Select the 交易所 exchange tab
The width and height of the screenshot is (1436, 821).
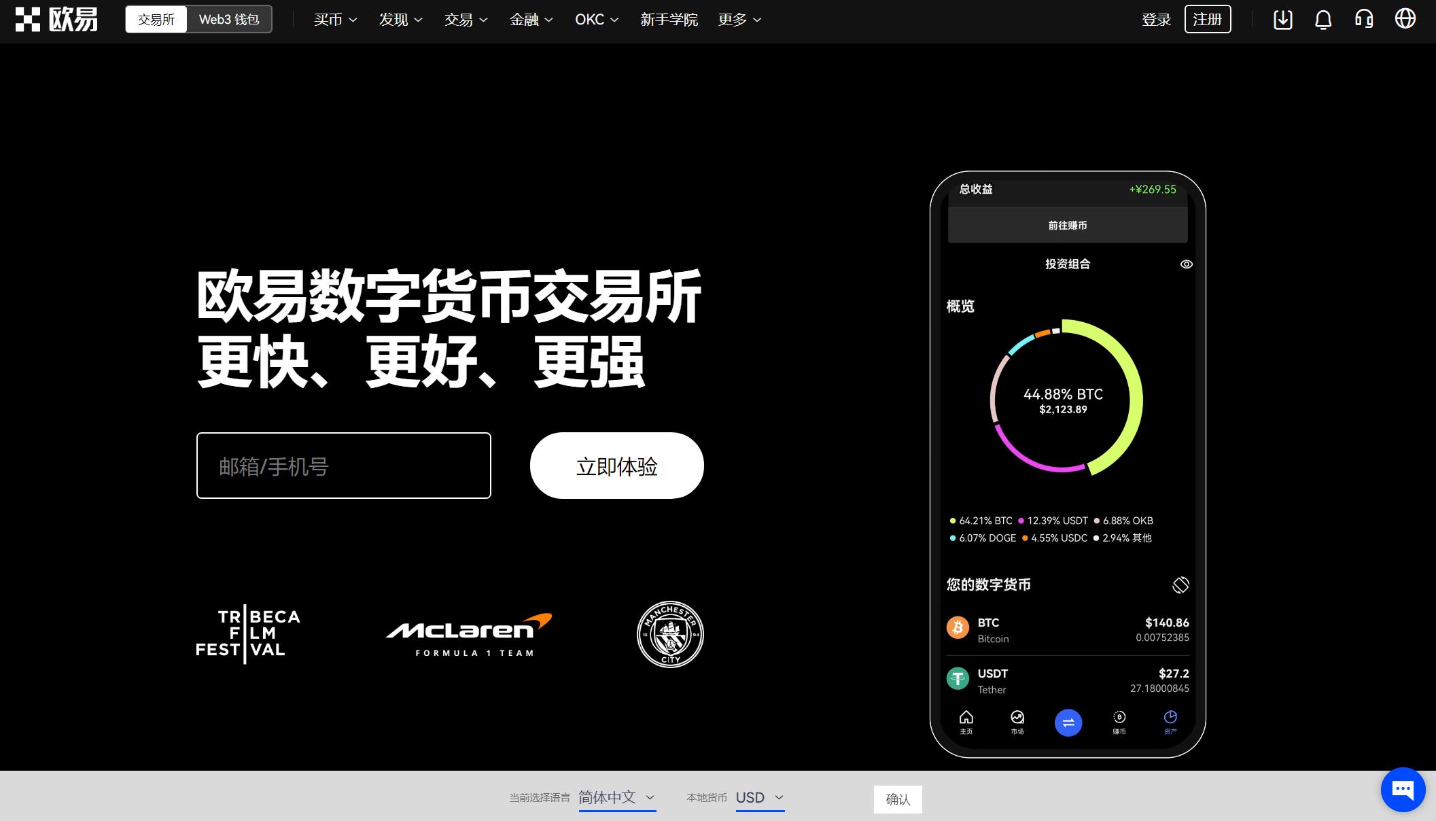157,19
